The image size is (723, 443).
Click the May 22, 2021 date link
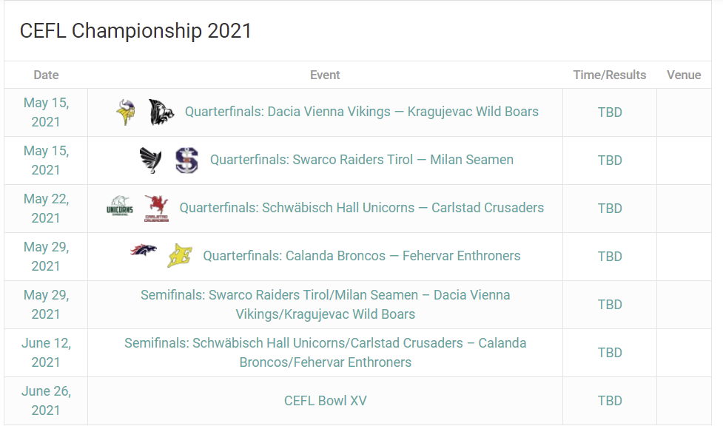click(x=46, y=209)
